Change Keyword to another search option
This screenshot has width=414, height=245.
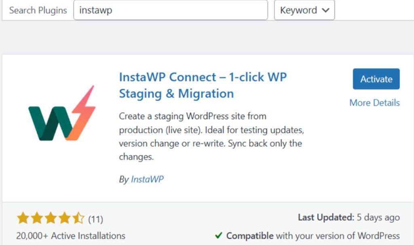pos(304,10)
